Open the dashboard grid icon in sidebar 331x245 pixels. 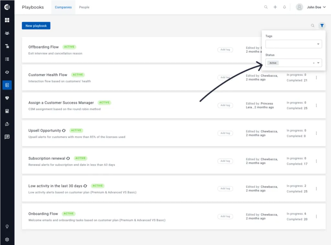pyautogui.click(x=7, y=20)
